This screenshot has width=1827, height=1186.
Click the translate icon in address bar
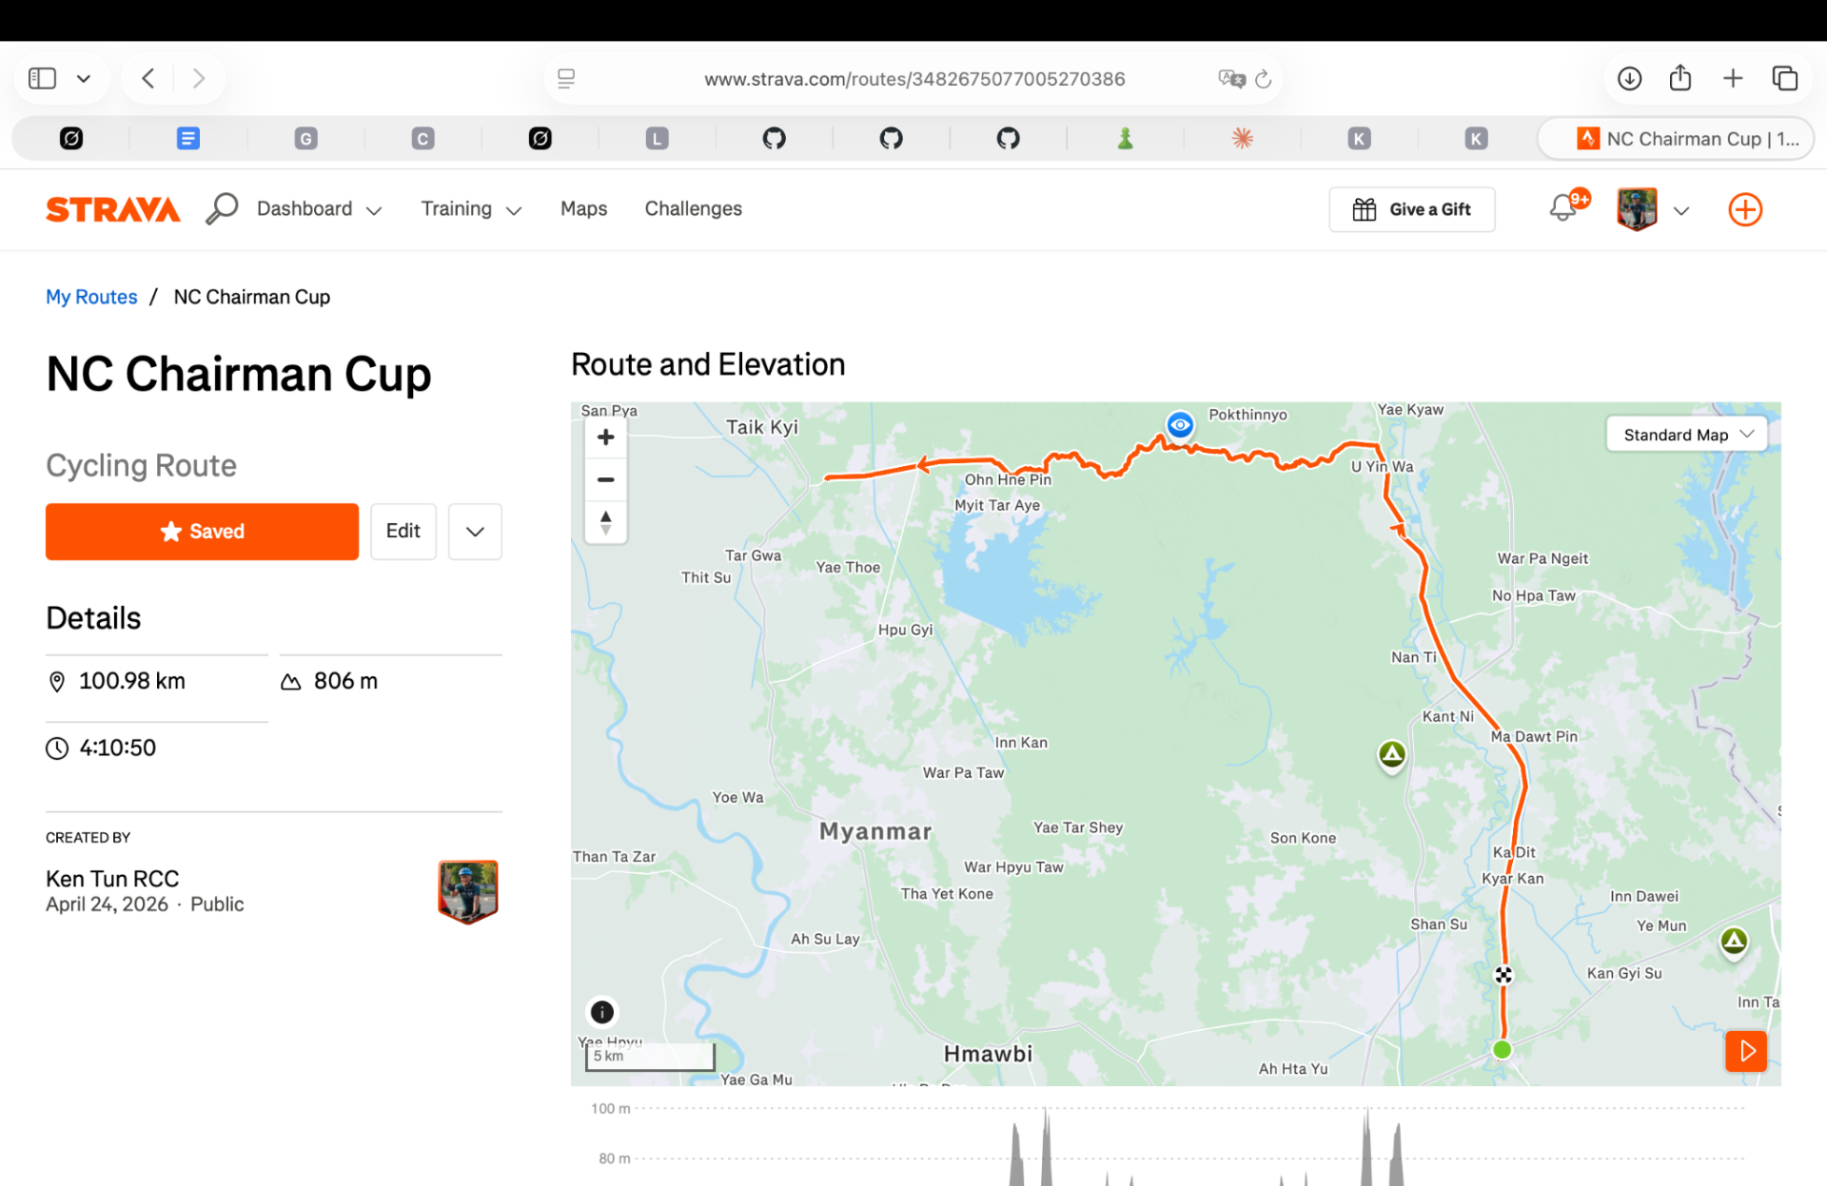(x=1231, y=79)
